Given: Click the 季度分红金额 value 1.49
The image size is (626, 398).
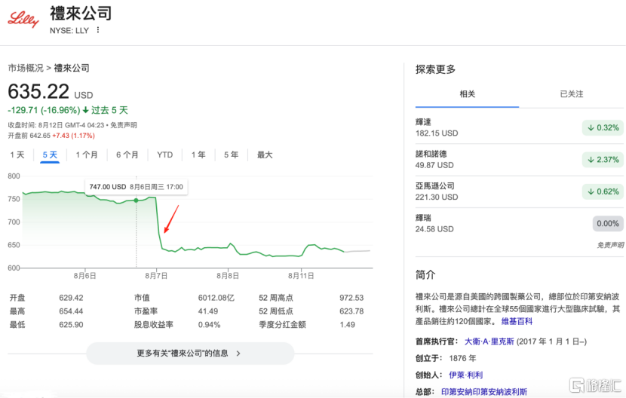Looking at the screenshot, I should (x=348, y=325).
